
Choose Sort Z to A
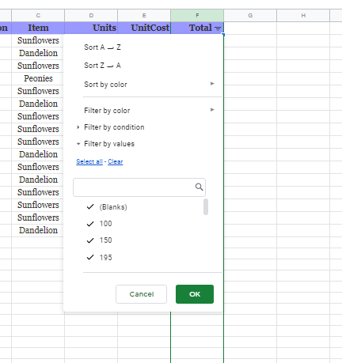(x=102, y=66)
